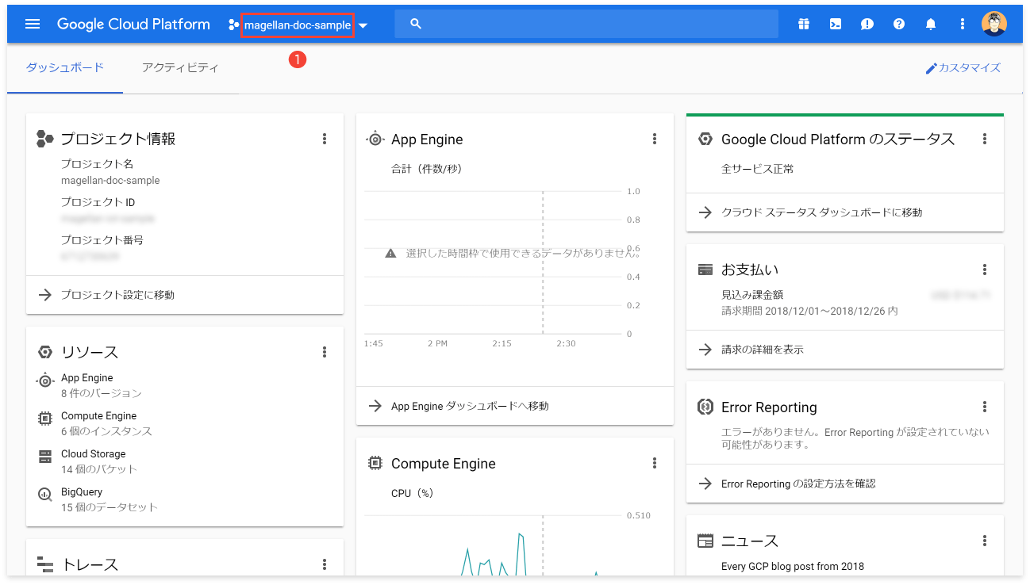Click Error Reporting の設定方法を確認 link

point(845,484)
